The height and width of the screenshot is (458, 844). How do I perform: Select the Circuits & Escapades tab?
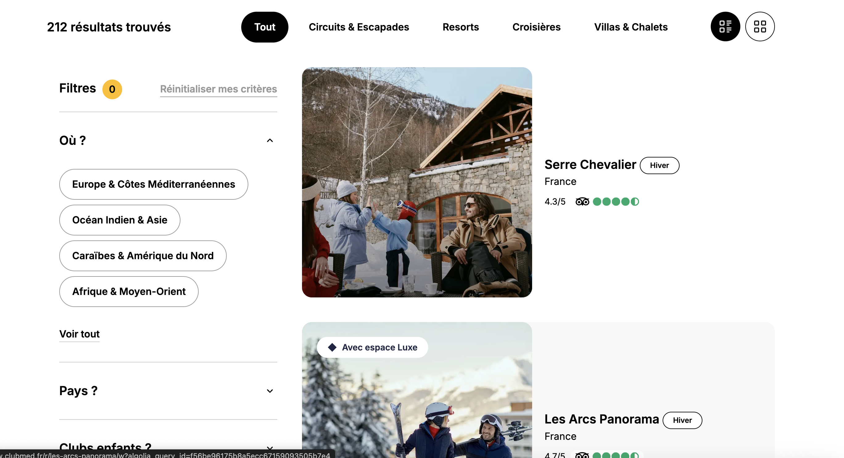358,27
